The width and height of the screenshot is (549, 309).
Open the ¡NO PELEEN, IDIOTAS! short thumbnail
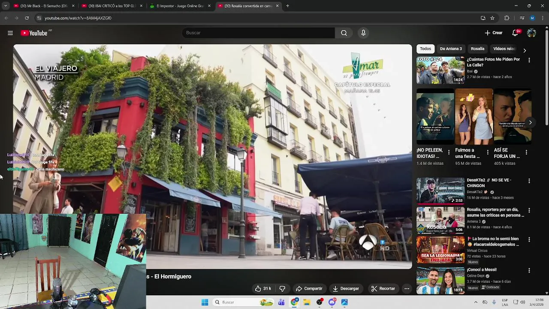click(435, 117)
